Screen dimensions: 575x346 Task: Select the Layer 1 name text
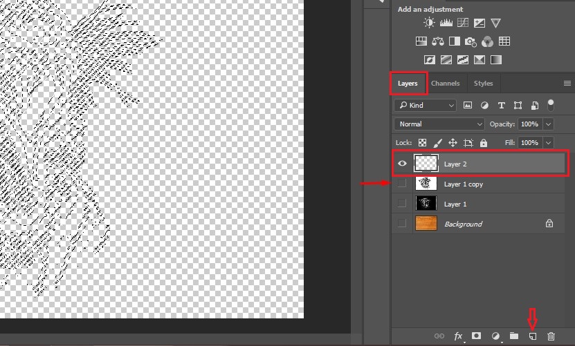coord(455,204)
